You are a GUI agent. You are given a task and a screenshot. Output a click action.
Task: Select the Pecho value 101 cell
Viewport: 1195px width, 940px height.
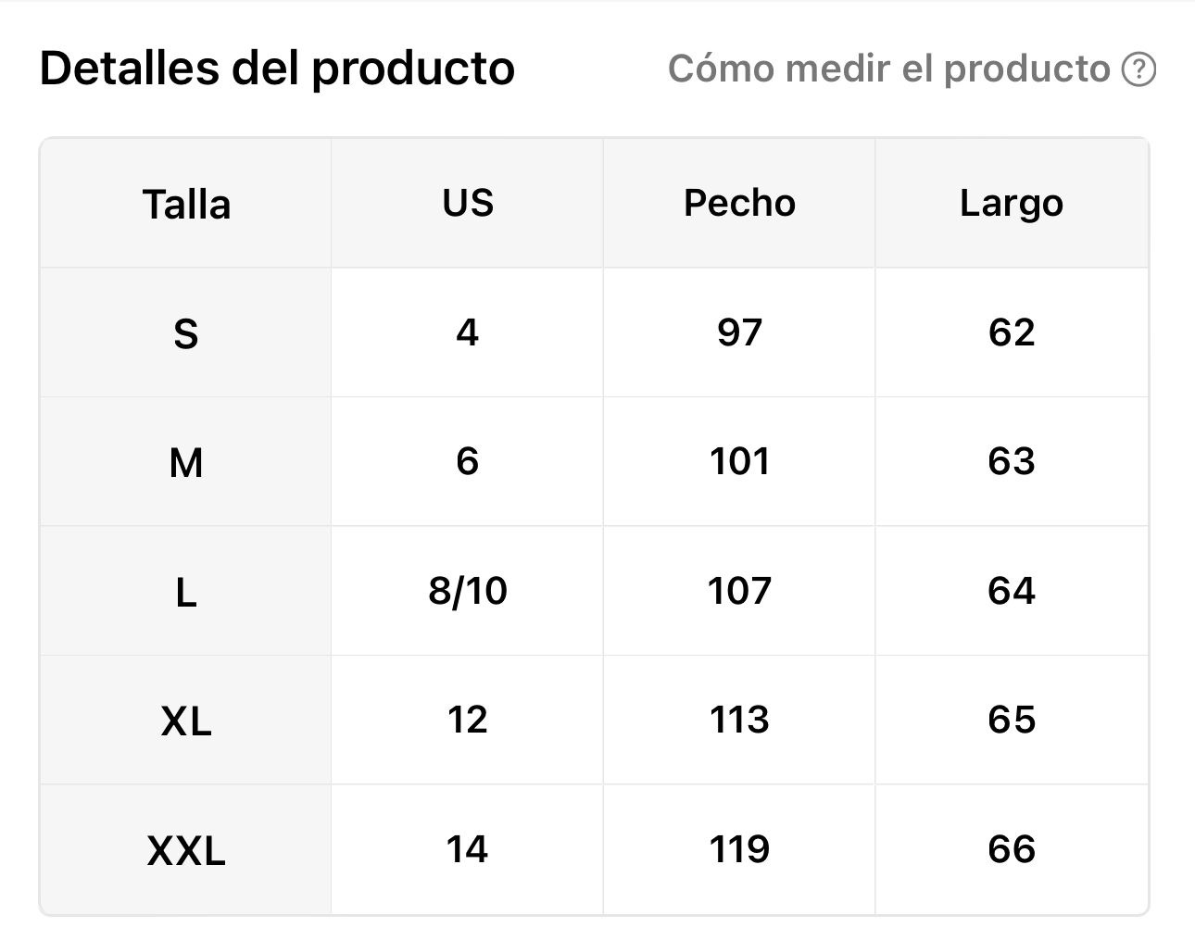pyautogui.click(x=739, y=461)
